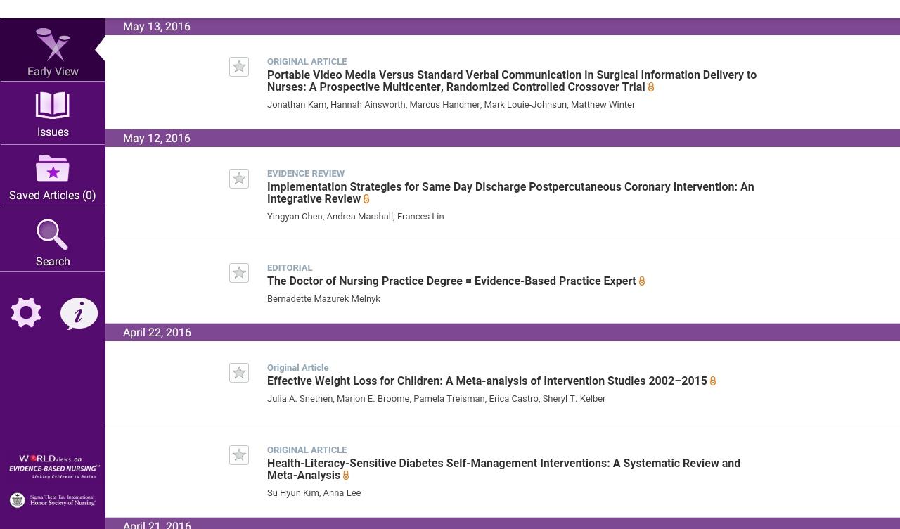900x529 pixels.
Task: Click the open-access lock icon beside Effective Weight Loss
Action: [713, 381]
